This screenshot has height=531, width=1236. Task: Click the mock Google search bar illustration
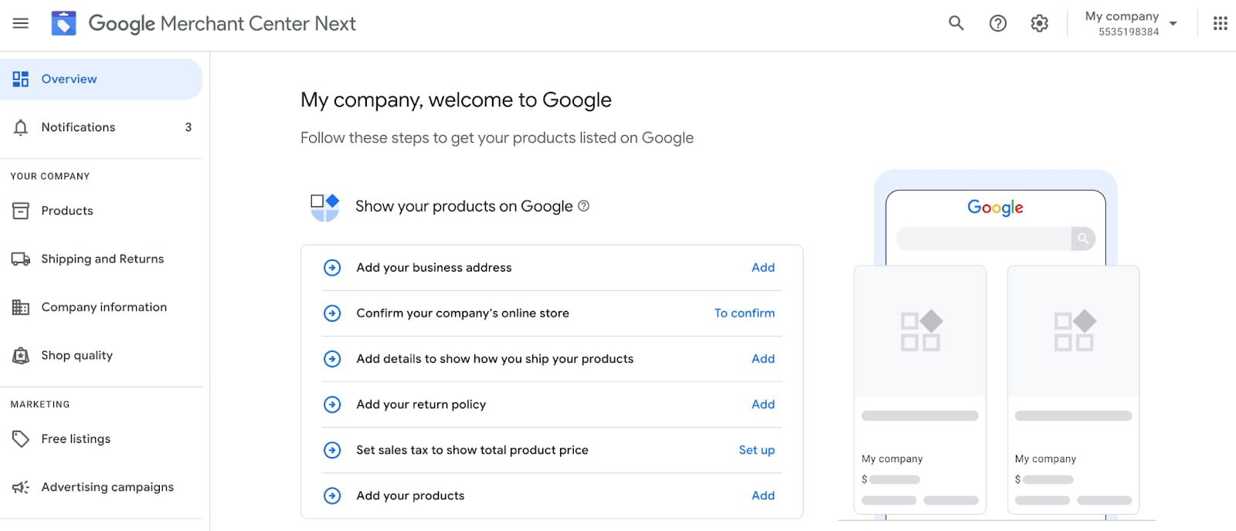point(995,238)
